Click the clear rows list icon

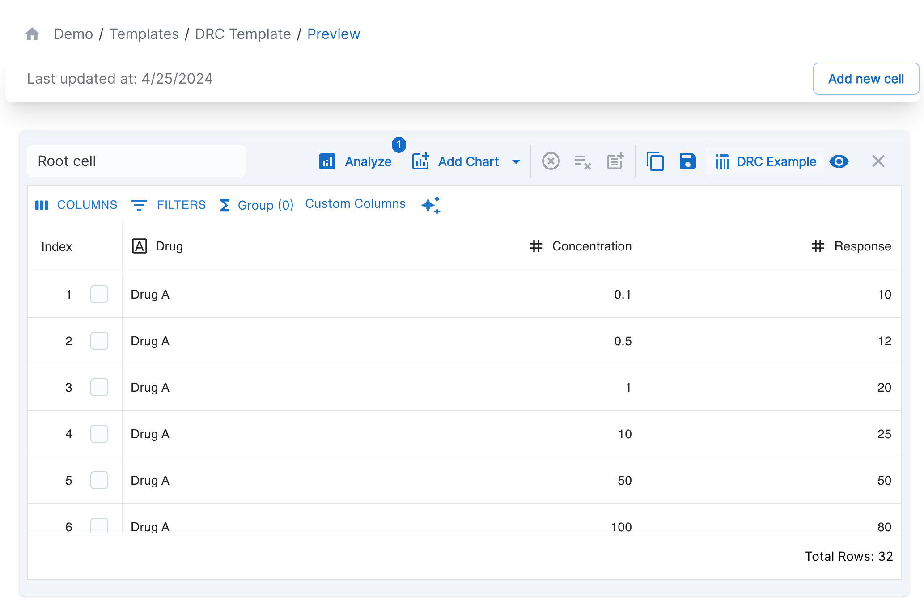point(583,161)
